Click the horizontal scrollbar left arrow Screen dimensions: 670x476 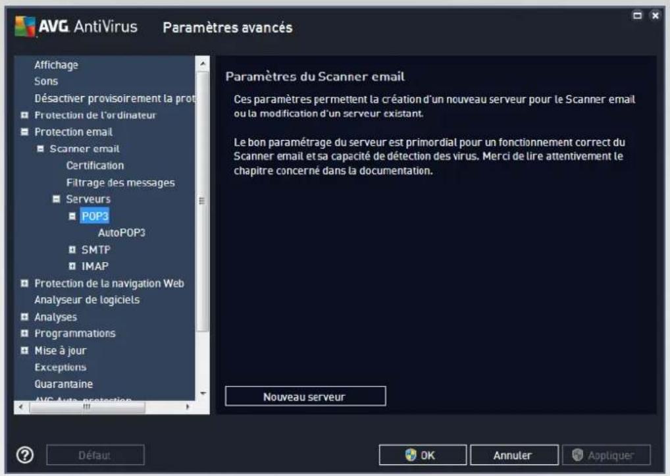point(21,408)
